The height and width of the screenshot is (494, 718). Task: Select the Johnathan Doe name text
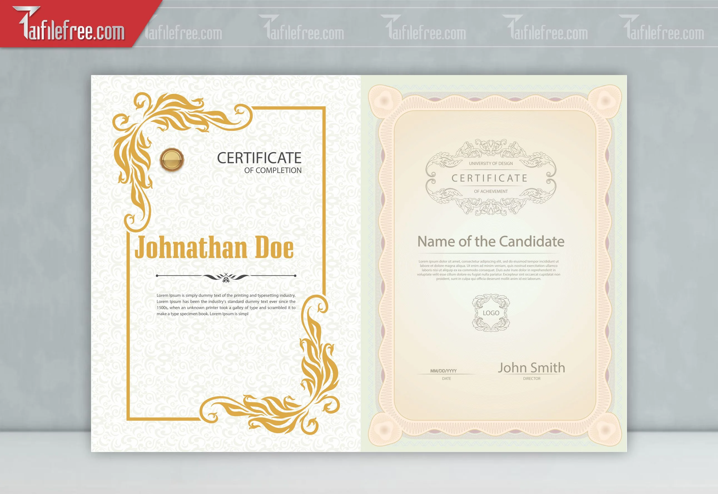(214, 247)
